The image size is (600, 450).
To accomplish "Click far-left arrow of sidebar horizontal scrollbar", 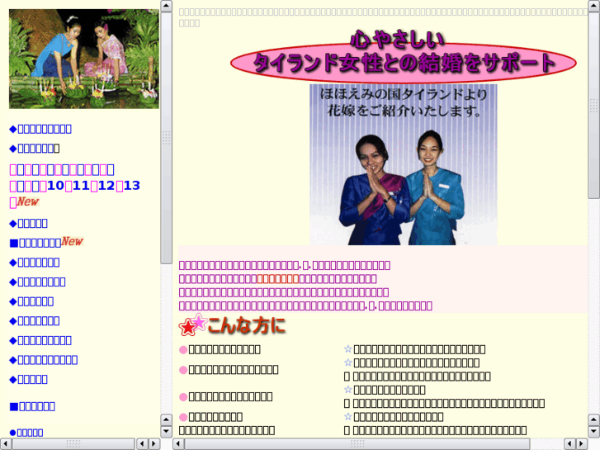I will click(5, 443).
